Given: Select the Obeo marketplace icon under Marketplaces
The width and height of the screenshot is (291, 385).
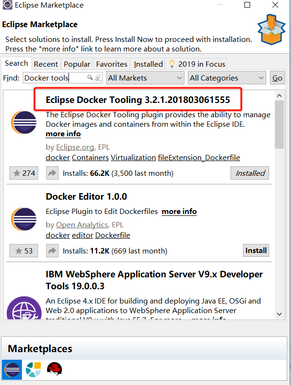Looking at the screenshot, I should click(x=33, y=370).
